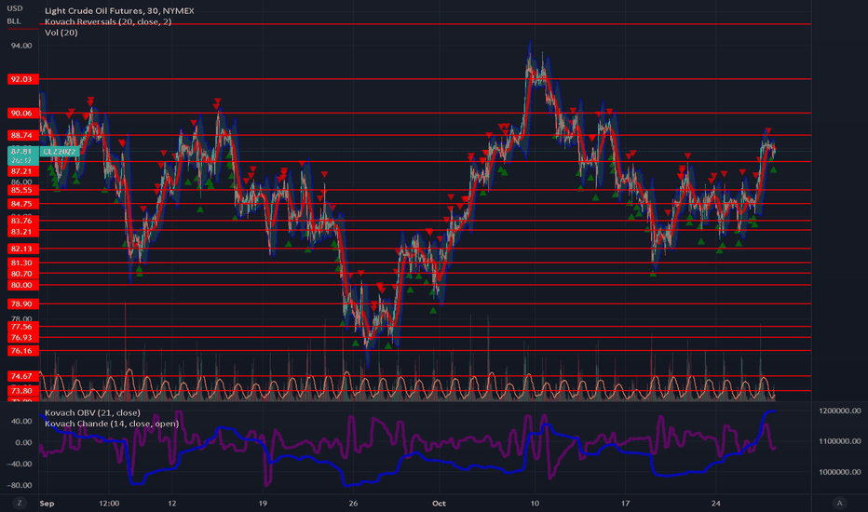This screenshot has height=512, width=868.
Task: Click the Oct label on time axis
Action: point(439,503)
